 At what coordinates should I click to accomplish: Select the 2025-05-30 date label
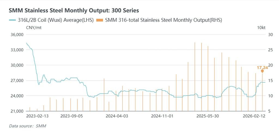tap(208, 116)
